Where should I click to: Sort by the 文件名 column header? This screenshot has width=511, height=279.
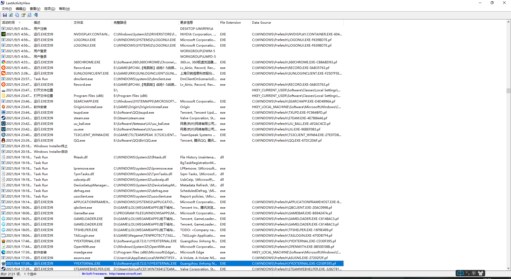pos(92,23)
